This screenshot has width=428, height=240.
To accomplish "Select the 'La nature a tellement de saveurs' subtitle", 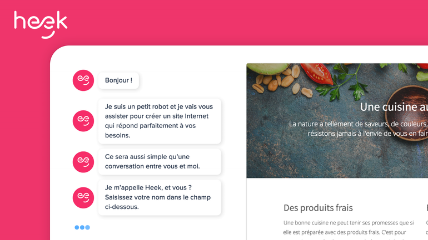I will pyautogui.click(x=358, y=129).
